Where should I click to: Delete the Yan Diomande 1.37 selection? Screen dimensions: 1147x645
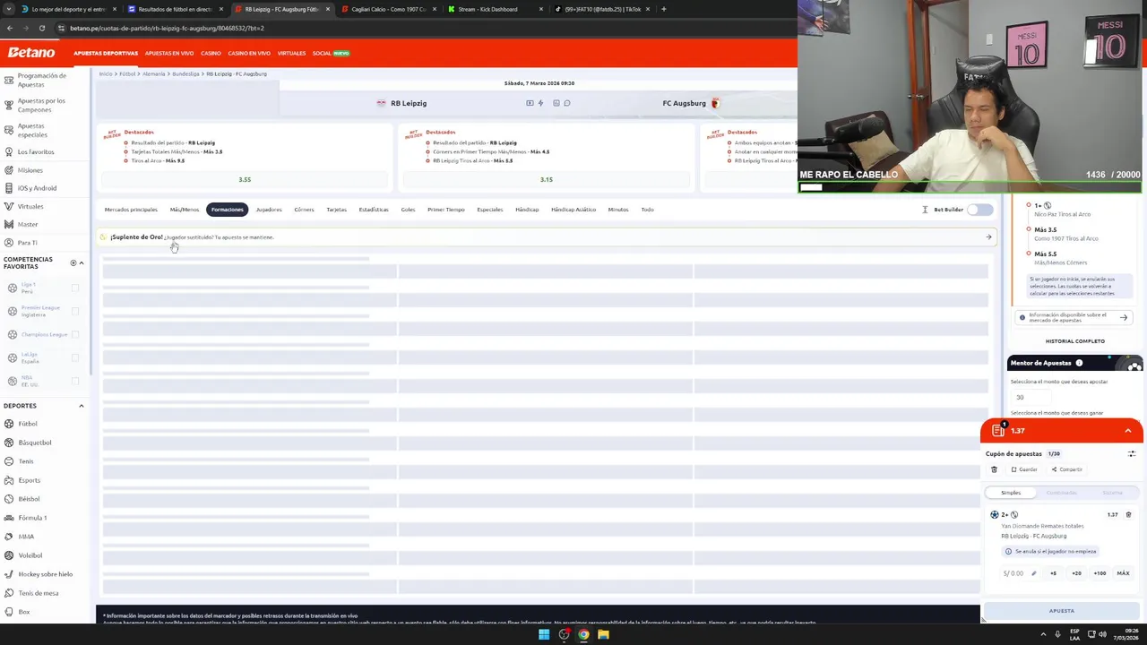coord(1128,515)
